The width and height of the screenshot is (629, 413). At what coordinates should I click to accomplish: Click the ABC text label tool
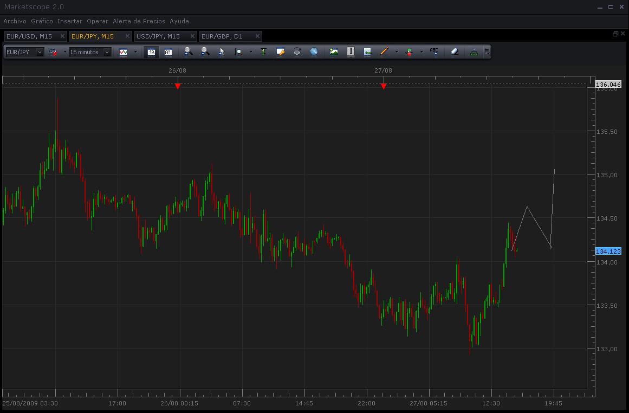point(433,52)
